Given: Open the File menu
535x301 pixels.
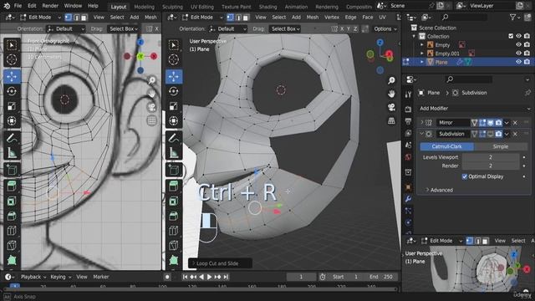Looking at the screenshot, I should 18,6.
